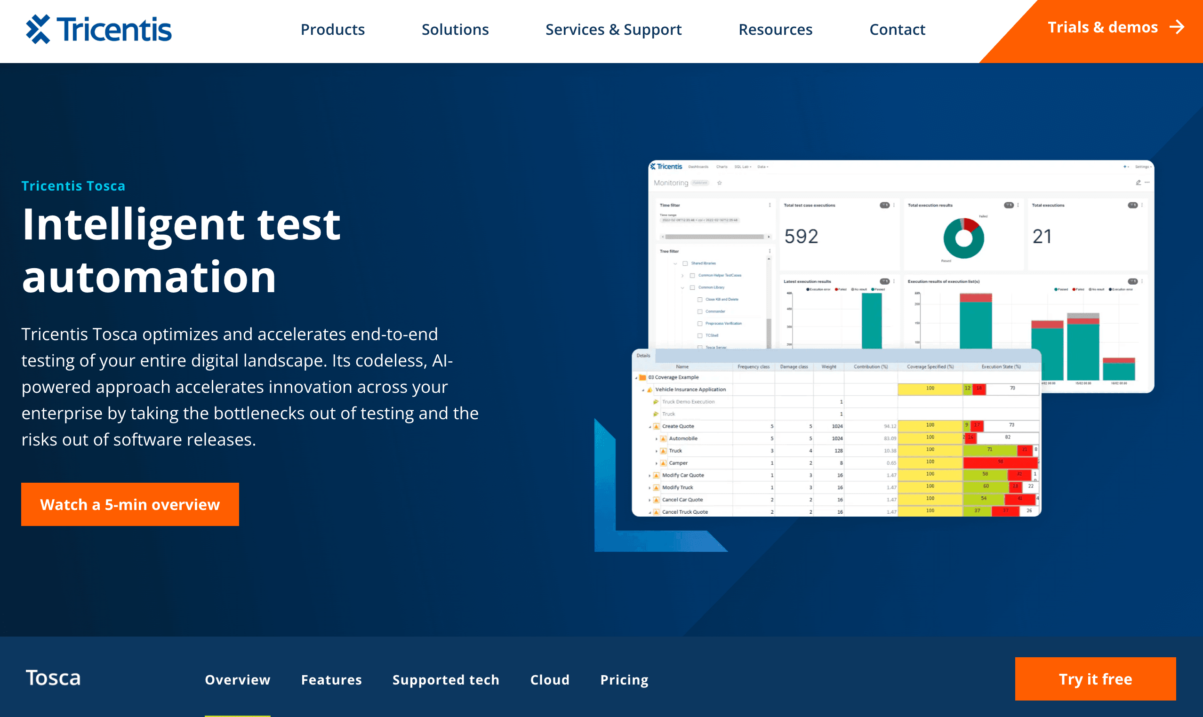This screenshot has width=1203, height=717.
Task: Click the donut chart in Total execution results
Action: click(x=963, y=238)
